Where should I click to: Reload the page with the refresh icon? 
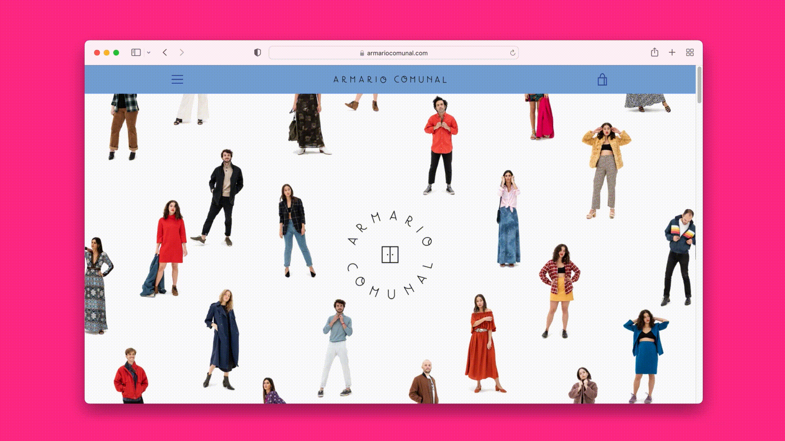(x=513, y=53)
